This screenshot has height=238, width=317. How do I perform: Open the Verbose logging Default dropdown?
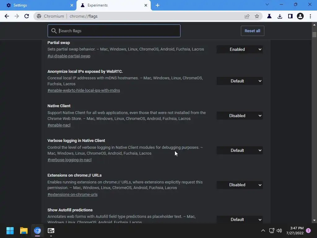pyautogui.click(x=240, y=150)
